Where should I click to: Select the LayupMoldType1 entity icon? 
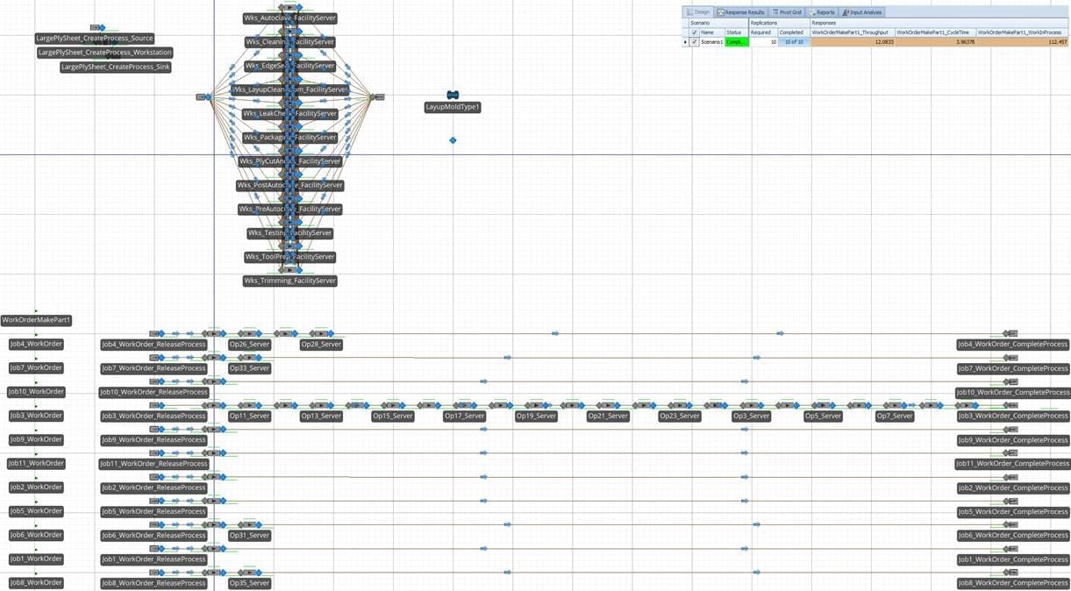453,95
